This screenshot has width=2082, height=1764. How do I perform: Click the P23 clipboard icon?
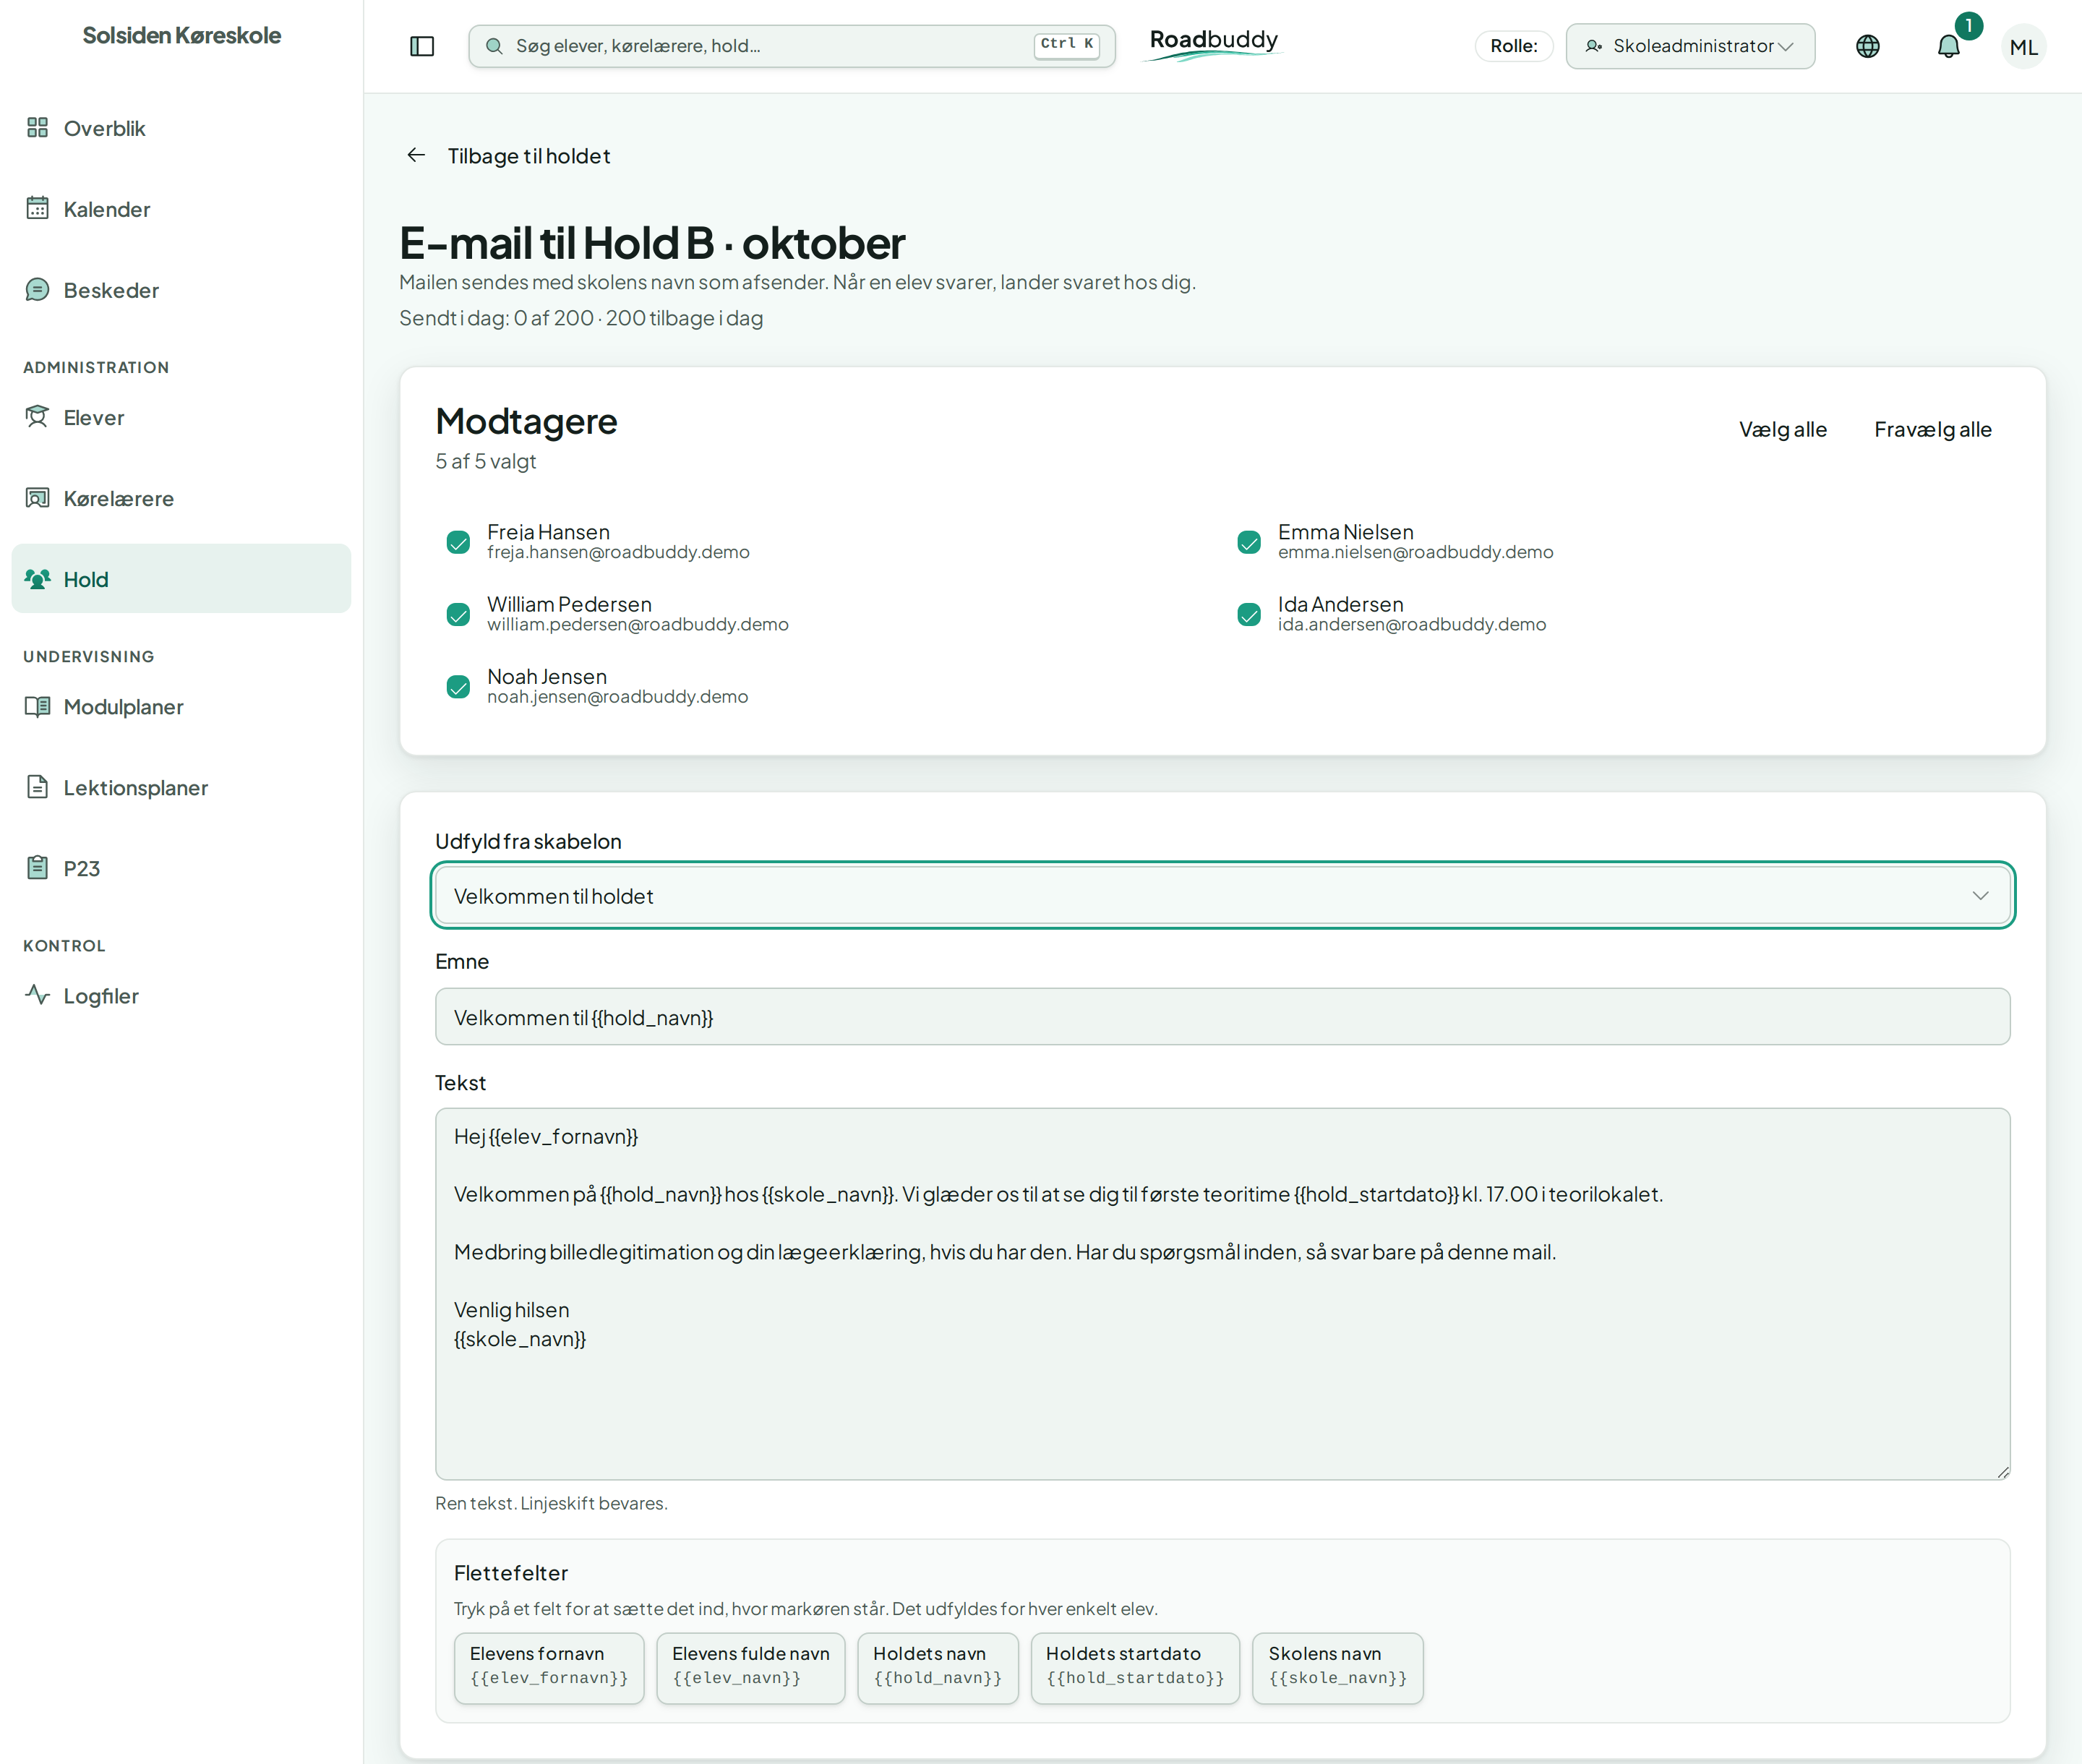(38, 867)
